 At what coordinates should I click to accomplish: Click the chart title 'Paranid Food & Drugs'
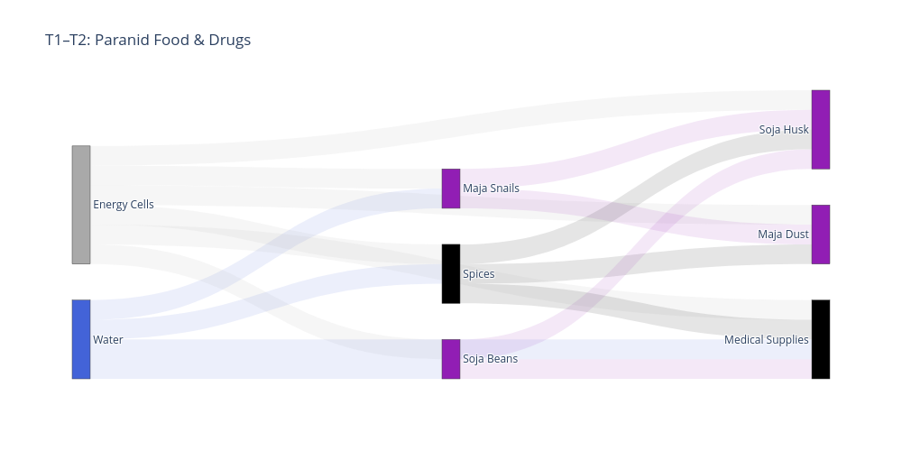pos(148,40)
